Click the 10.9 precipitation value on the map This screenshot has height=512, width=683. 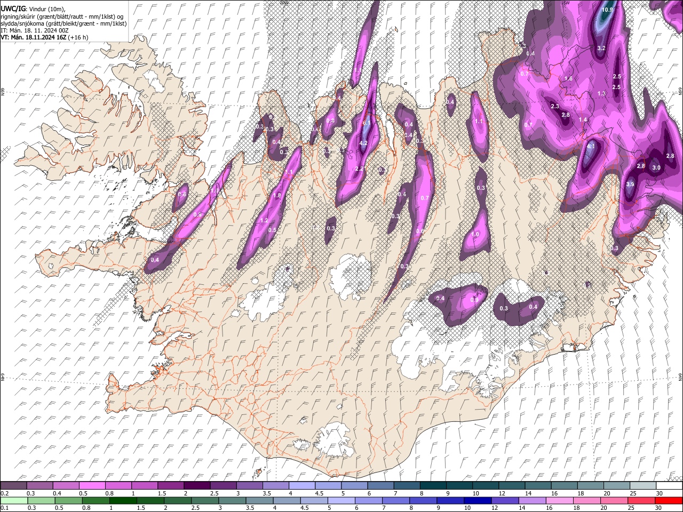pyautogui.click(x=608, y=10)
